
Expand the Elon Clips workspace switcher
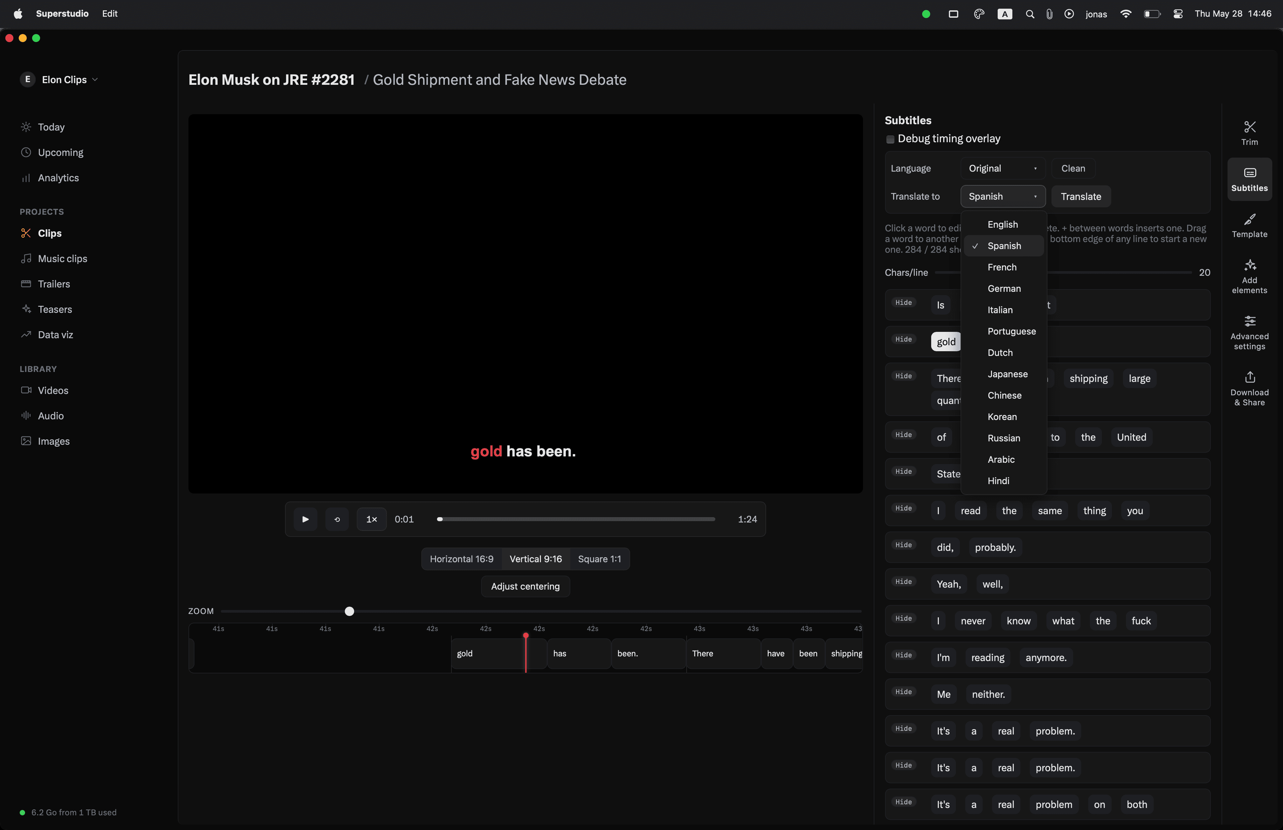[59, 80]
